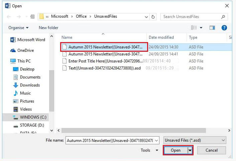This screenshot has height=161, width=236.
Task: Open the Desktop folder
Action: [24, 69]
